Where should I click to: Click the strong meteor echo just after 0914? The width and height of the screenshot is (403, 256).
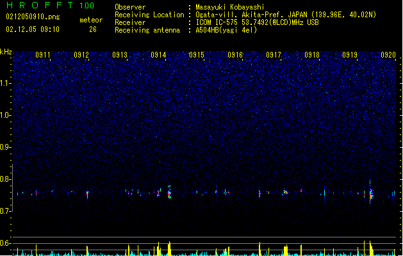169,192
